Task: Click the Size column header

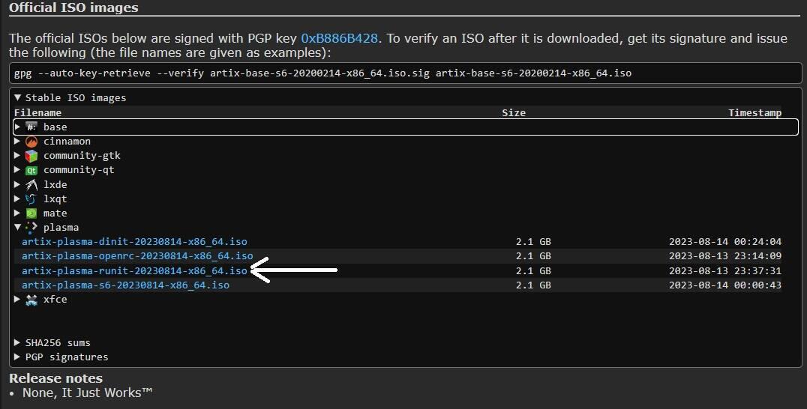Action: tap(514, 113)
